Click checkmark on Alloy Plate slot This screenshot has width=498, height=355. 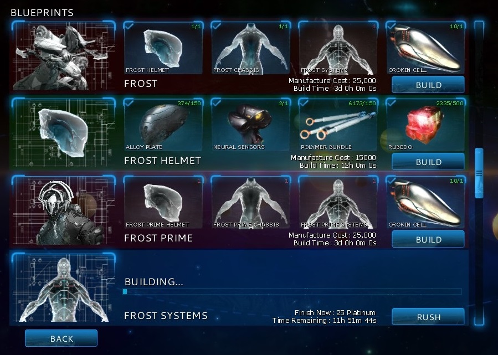[x=129, y=103]
